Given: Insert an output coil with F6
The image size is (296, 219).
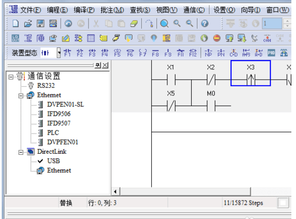Looking at the screenshot, I should click(130, 53).
